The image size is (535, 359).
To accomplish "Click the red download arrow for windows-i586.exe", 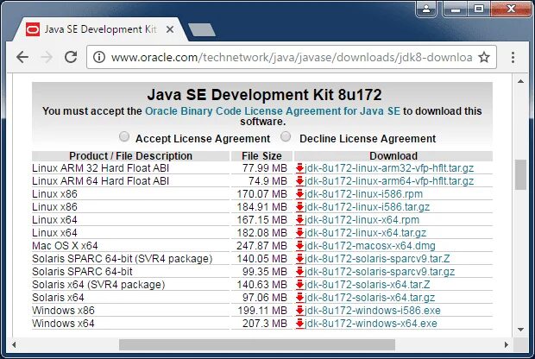I will [299, 311].
